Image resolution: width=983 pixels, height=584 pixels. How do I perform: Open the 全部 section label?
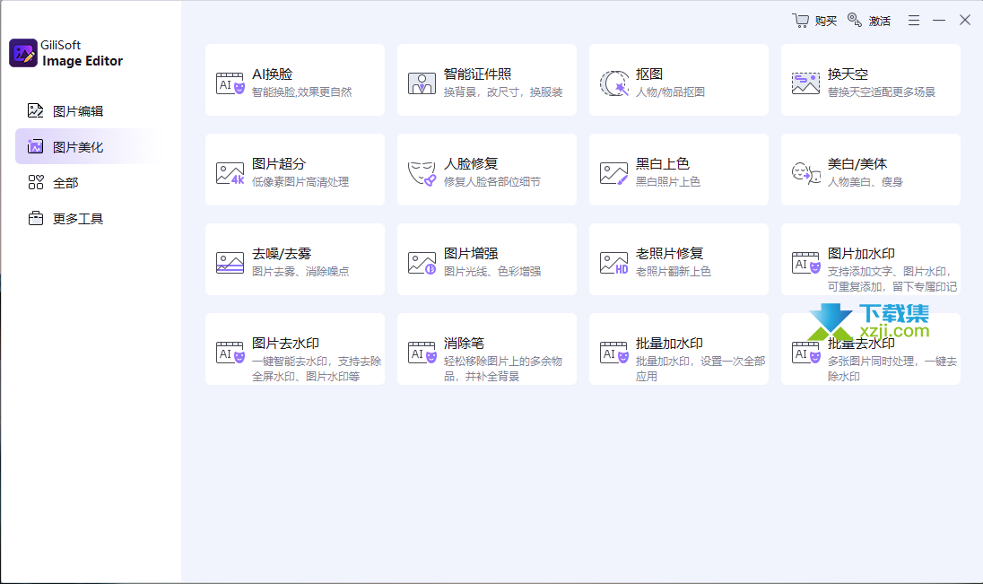point(65,183)
